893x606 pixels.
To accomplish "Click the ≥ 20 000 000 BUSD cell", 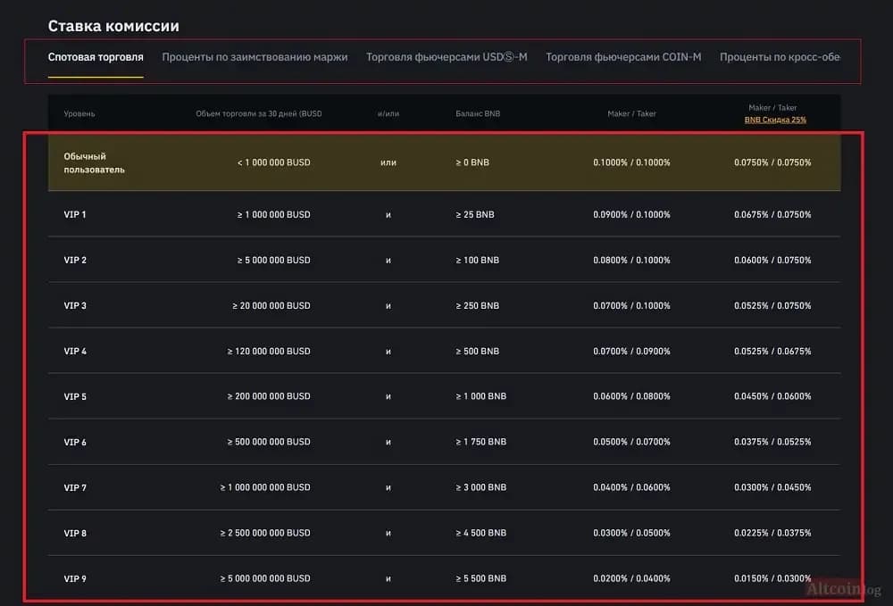I will [x=271, y=305].
